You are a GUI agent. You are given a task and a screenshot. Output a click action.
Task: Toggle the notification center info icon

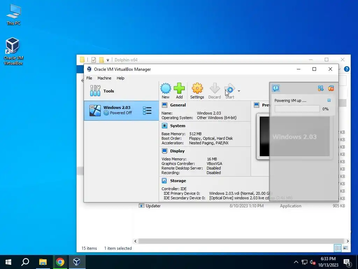[x=275, y=88]
